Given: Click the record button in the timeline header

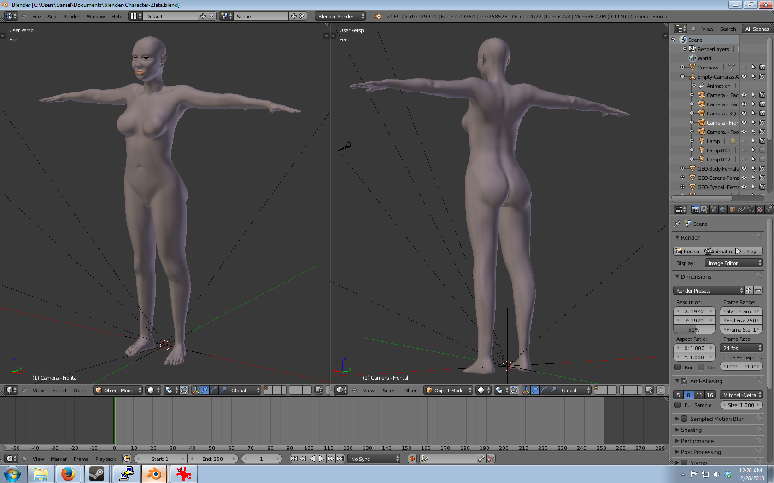Looking at the screenshot, I should click(x=412, y=459).
